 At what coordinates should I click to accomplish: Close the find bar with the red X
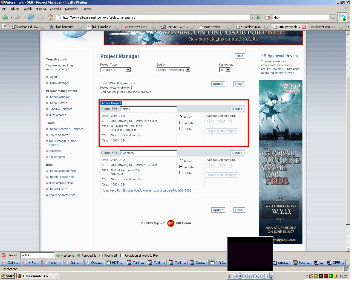tap(4, 255)
